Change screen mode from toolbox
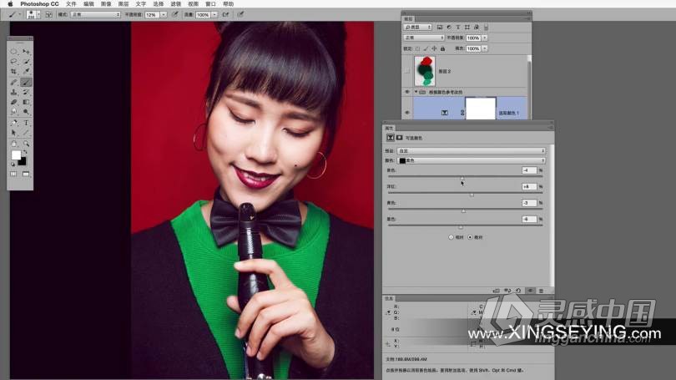 click(x=27, y=174)
